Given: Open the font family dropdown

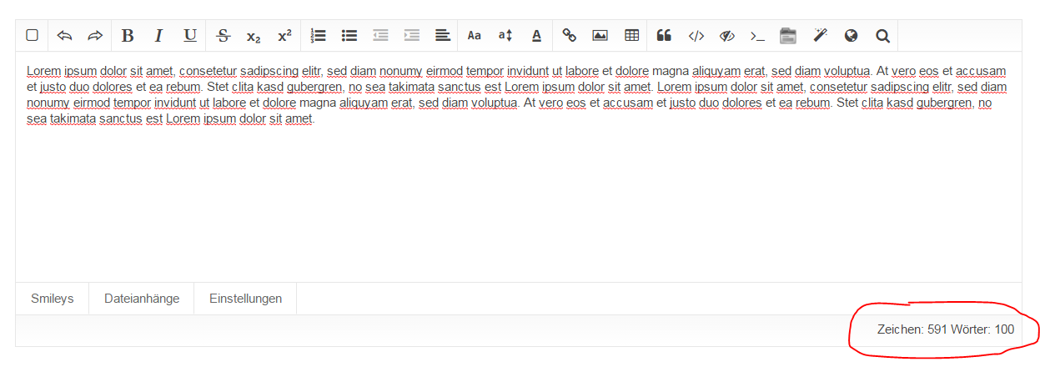Looking at the screenshot, I should (475, 35).
